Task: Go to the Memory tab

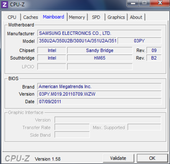Action: (77, 17)
